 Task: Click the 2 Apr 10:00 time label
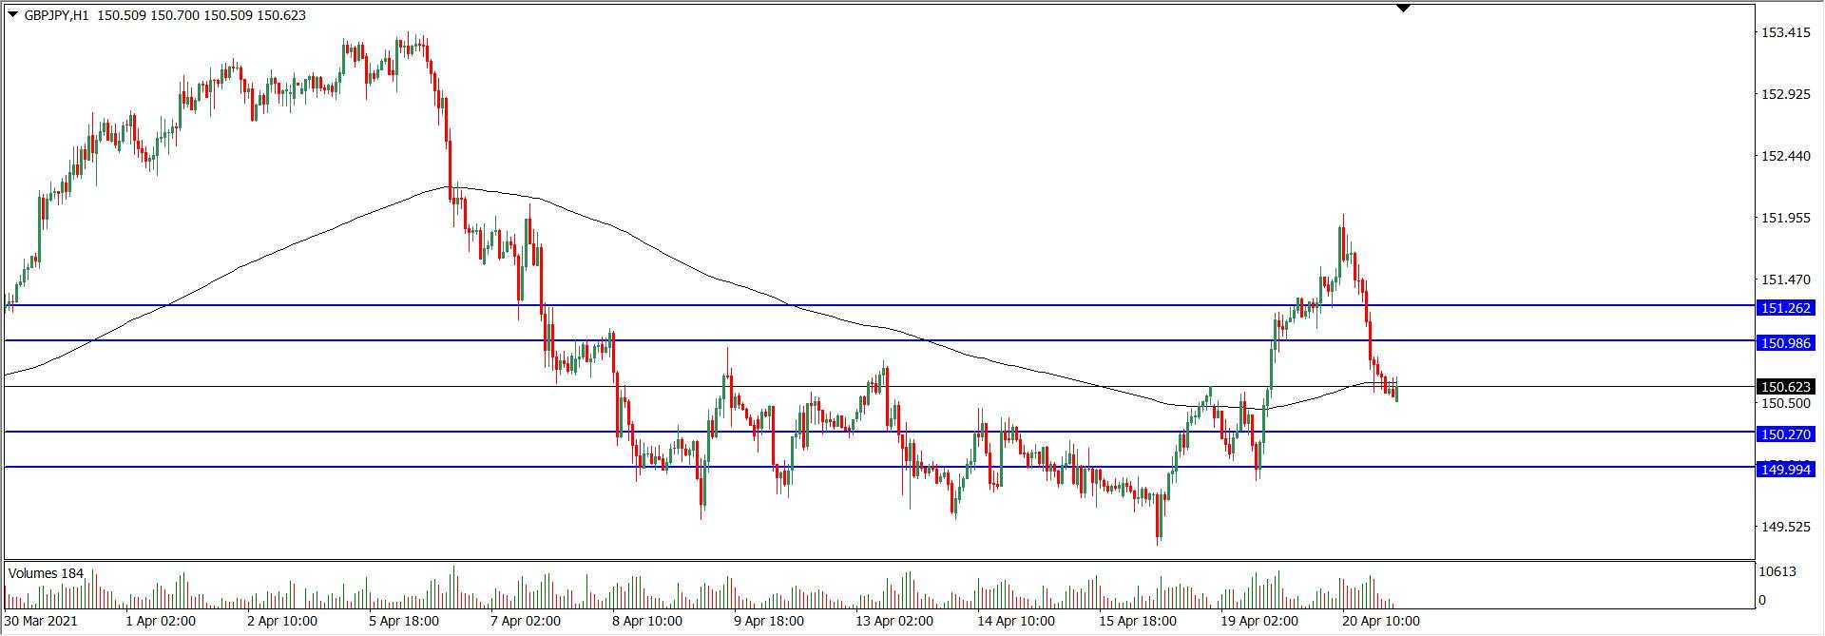[x=281, y=621]
